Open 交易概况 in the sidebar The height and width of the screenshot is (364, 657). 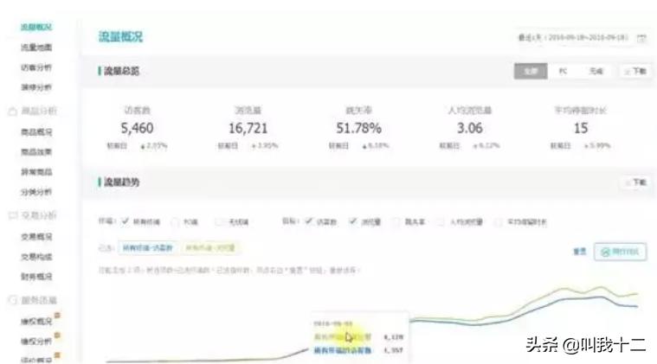[x=36, y=237]
